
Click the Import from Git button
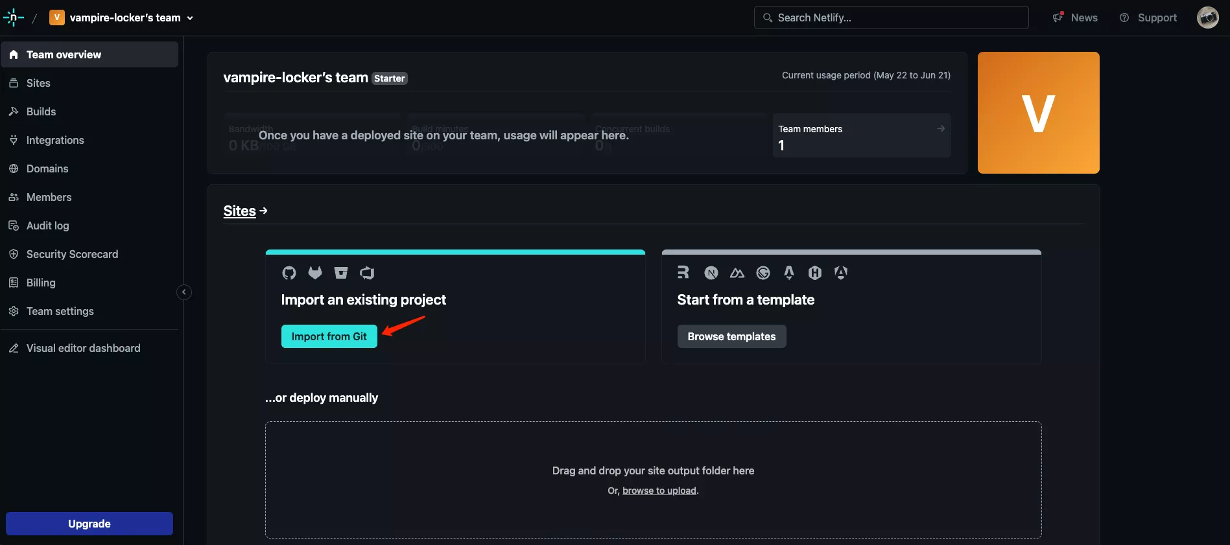coord(329,336)
